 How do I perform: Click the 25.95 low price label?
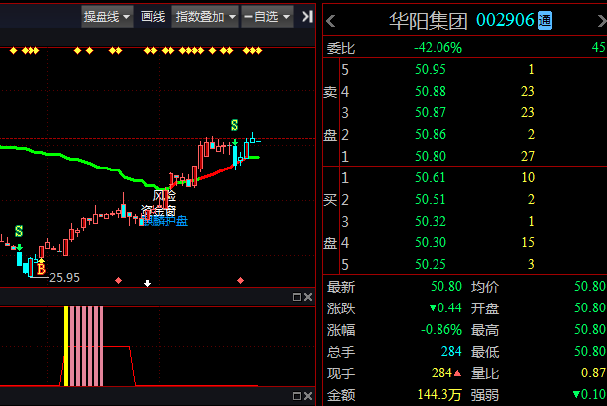point(64,278)
